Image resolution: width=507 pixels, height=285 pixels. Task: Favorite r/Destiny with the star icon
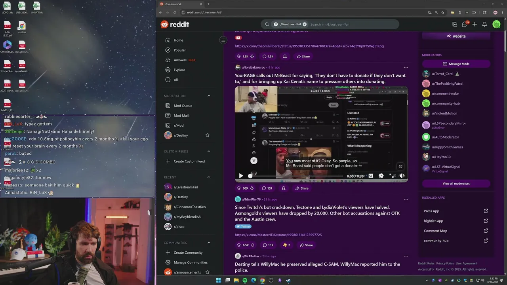(x=207, y=135)
